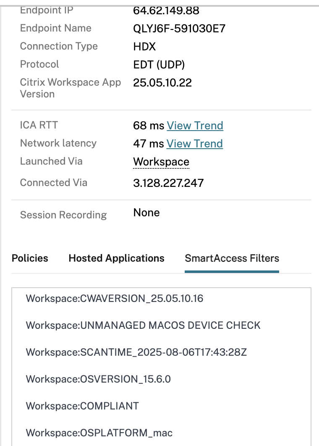The height and width of the screenshot is (446, 319).
Task: Open View Trend for ICA RTT
Action: (x=195, y=126)
